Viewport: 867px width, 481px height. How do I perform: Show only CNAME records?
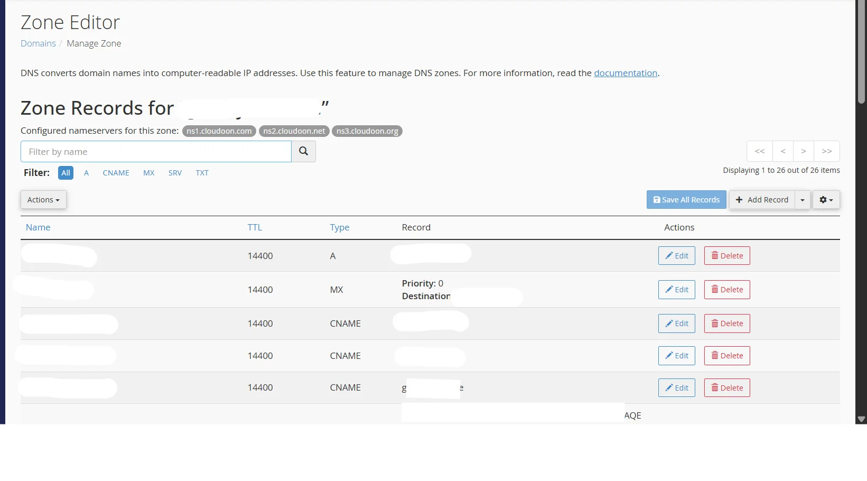click(x=116, y=173)
